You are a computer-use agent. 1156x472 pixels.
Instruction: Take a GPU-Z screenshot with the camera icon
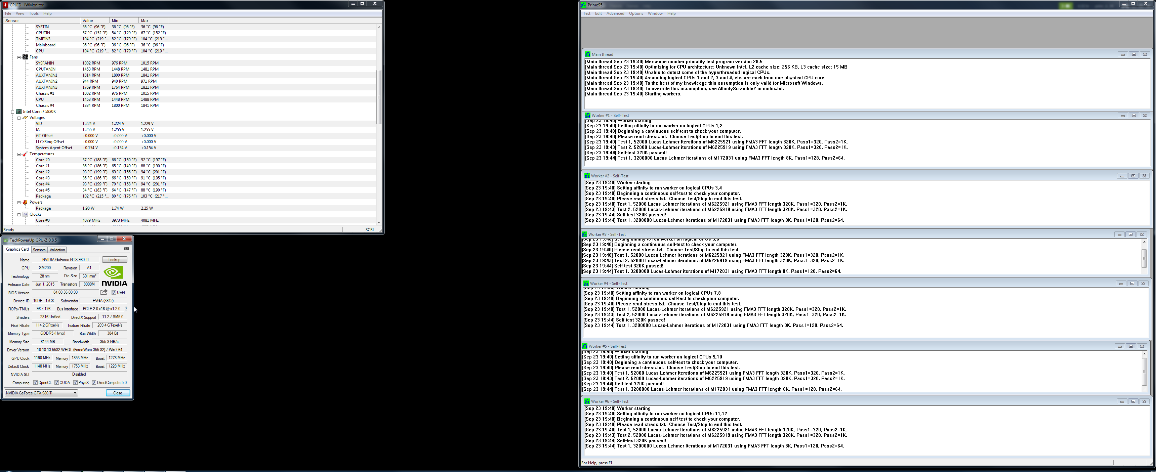[126, 249]
